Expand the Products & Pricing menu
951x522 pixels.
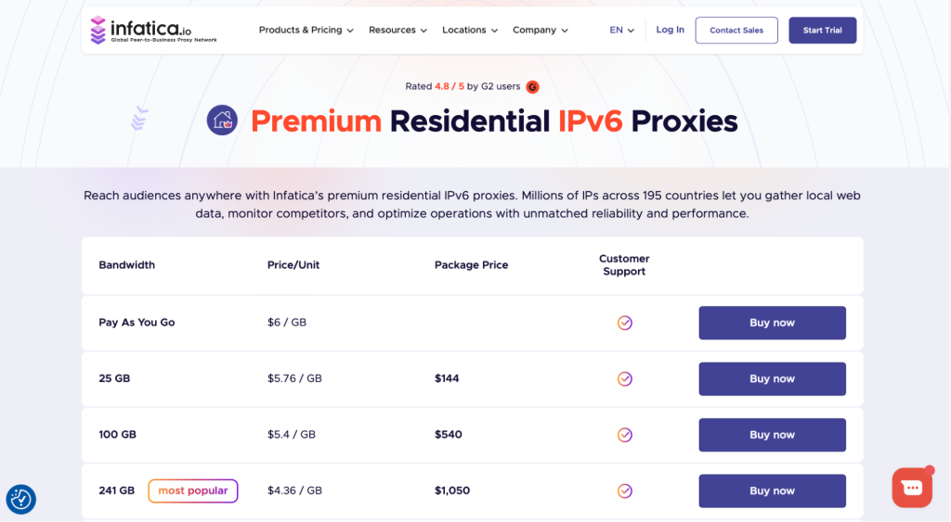pyautogui.click(x=306, y=31)
